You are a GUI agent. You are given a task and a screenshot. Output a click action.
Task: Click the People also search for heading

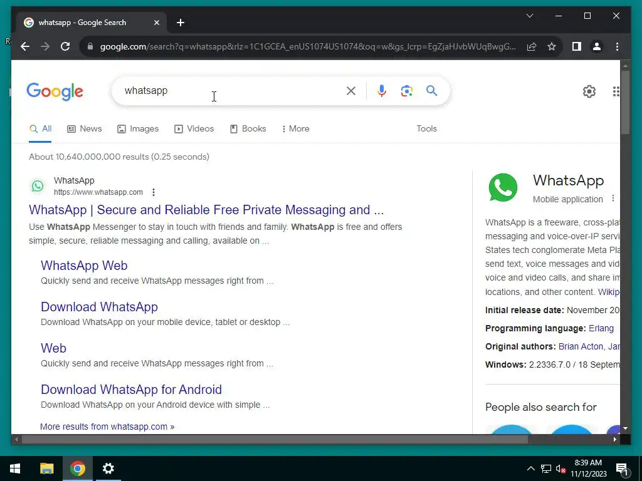(541, 407)
